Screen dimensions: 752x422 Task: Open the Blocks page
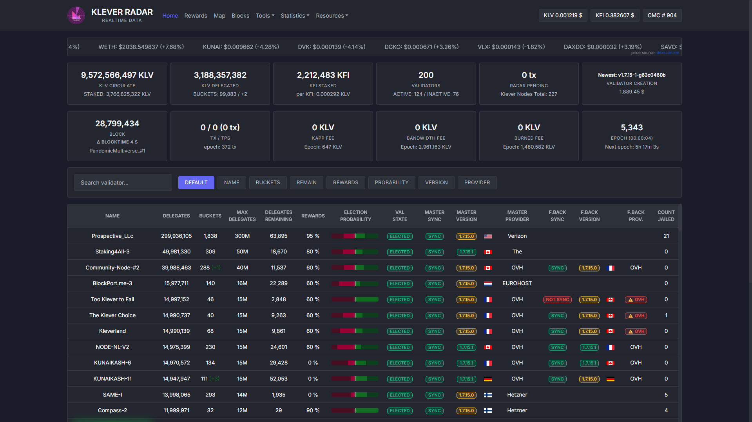[x=240, y=16]
